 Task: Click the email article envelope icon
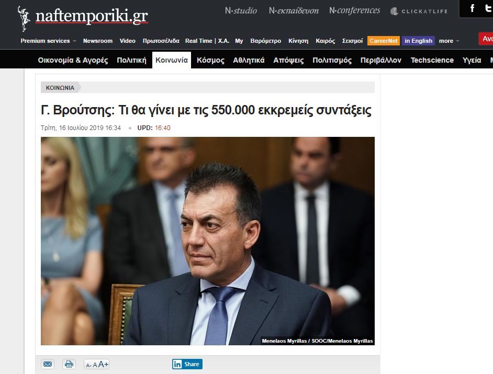tap(48, 364)
